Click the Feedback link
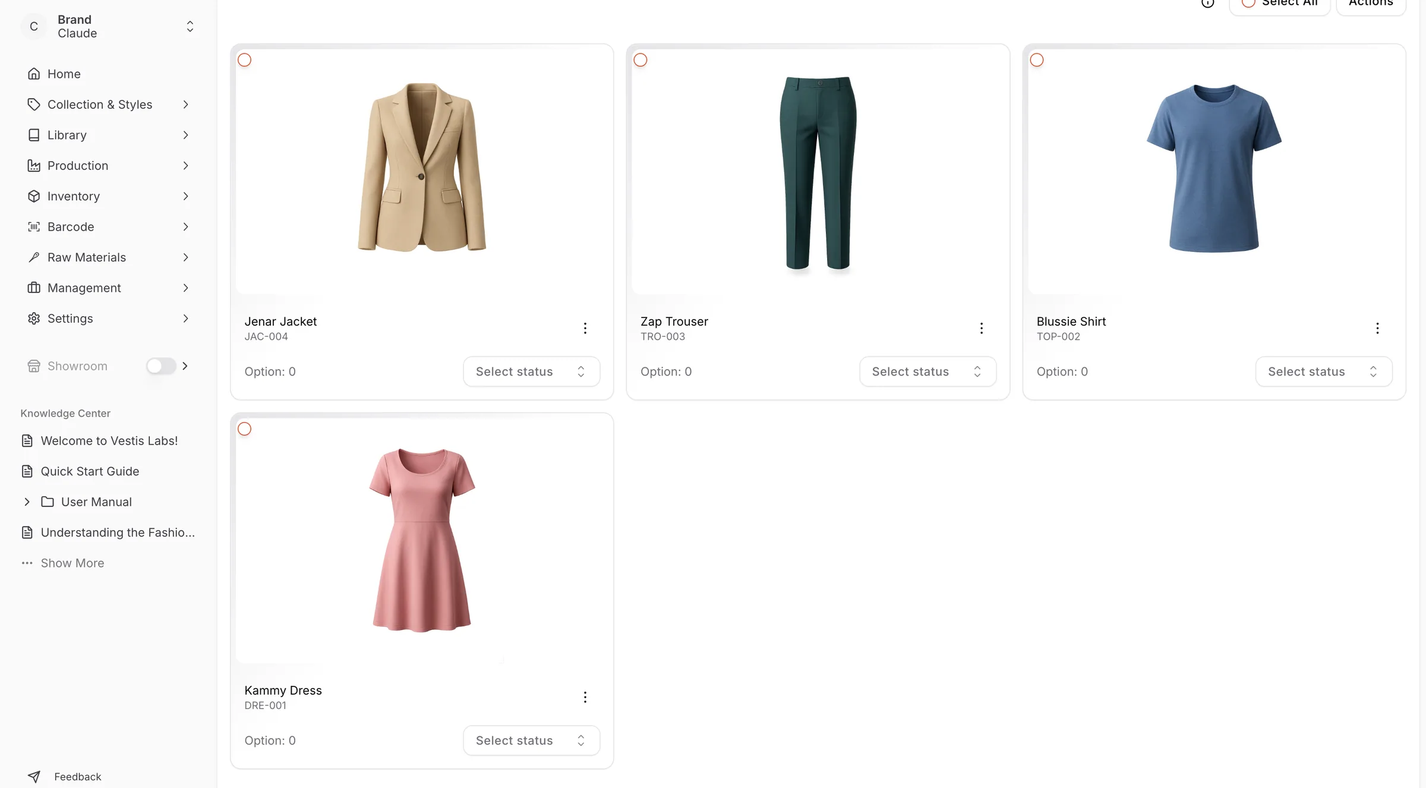1426x788 pixels. pyautogui.click(x=78, y=777)
